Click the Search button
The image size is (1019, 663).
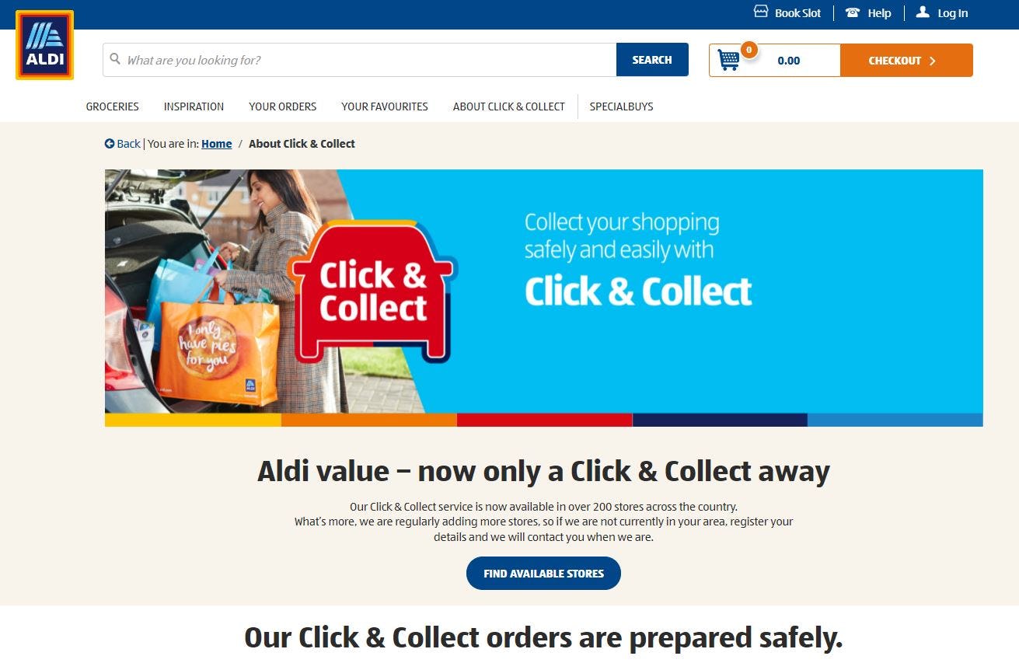coord(652,60)
